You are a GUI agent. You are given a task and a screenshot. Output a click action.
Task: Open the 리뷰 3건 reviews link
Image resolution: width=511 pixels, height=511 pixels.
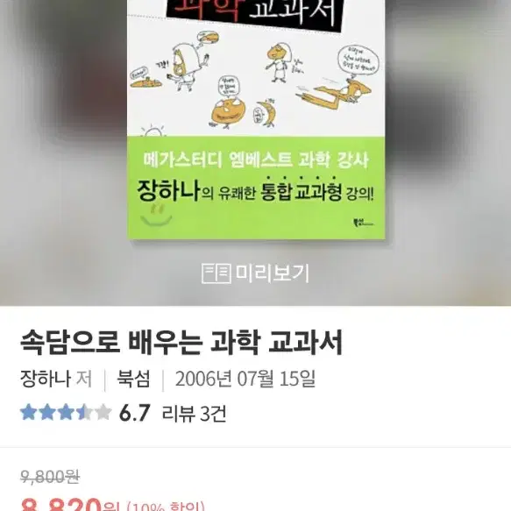pos(194,413)
